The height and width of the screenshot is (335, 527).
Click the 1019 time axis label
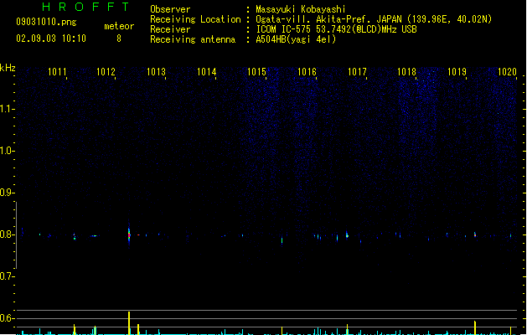457,72
